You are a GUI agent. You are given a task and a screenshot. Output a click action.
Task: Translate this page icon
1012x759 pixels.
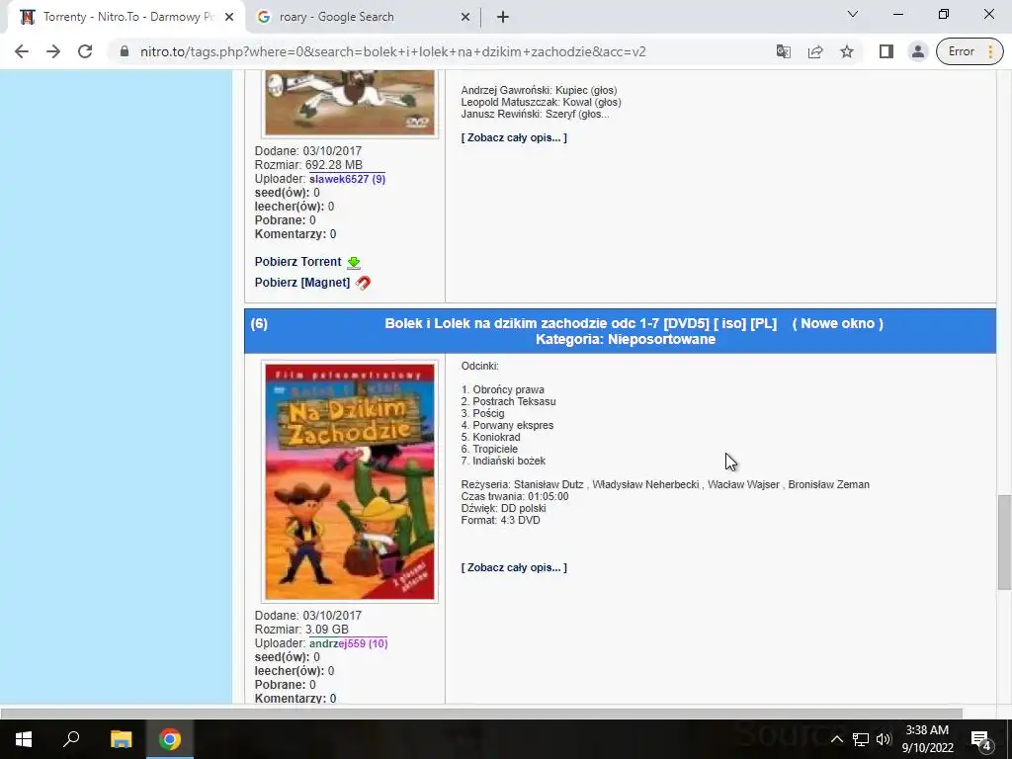tap(784, 51)
